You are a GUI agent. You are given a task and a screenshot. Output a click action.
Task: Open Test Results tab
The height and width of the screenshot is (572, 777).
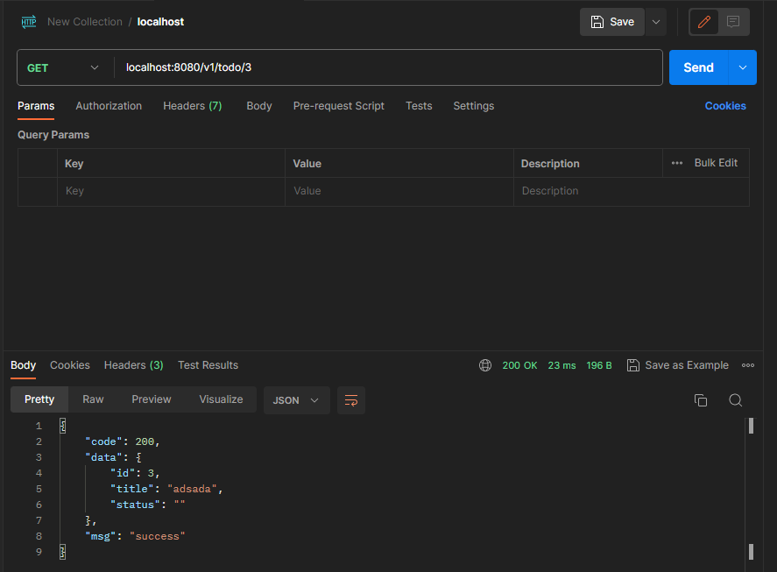pos(208,365)
